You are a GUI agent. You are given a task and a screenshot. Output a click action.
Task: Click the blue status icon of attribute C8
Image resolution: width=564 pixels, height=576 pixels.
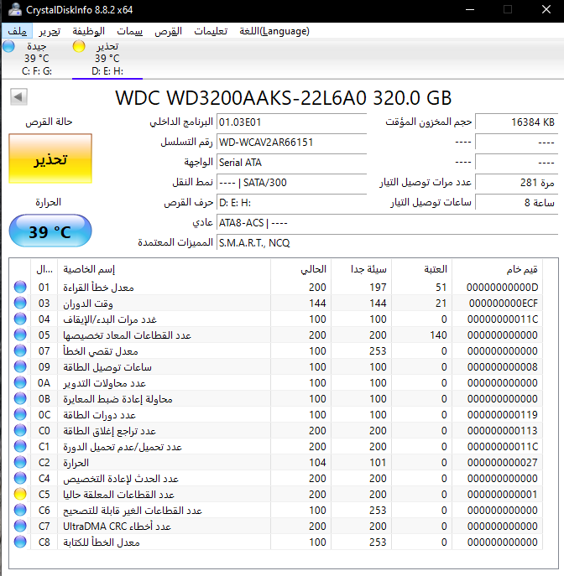click(x=20, y=542)
